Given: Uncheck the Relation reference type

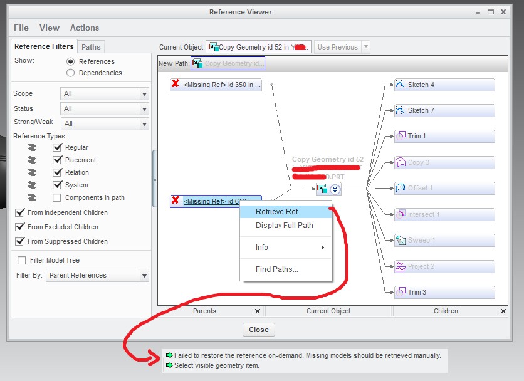Looking at the screenshot, I should (58, 172).
